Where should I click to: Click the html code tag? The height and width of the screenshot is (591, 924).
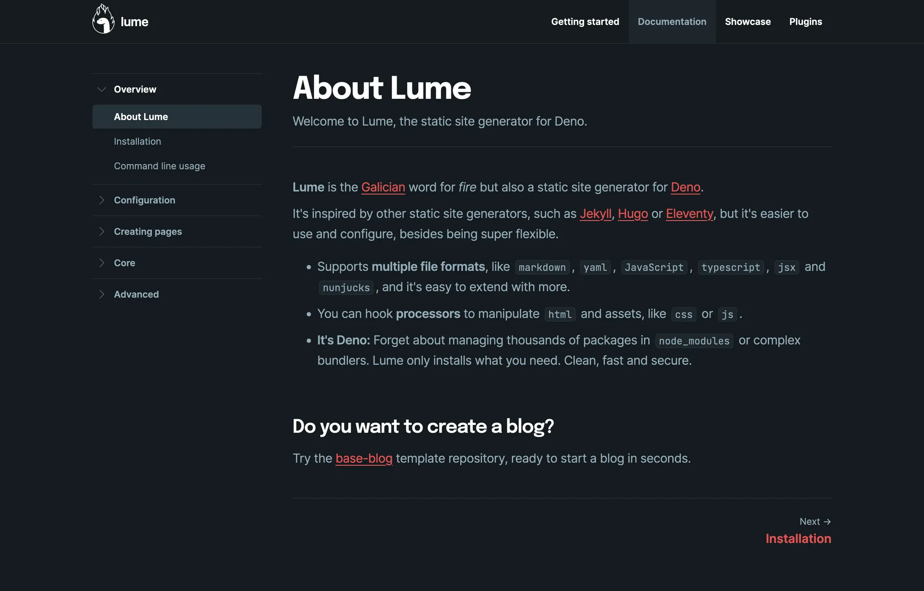560,314
